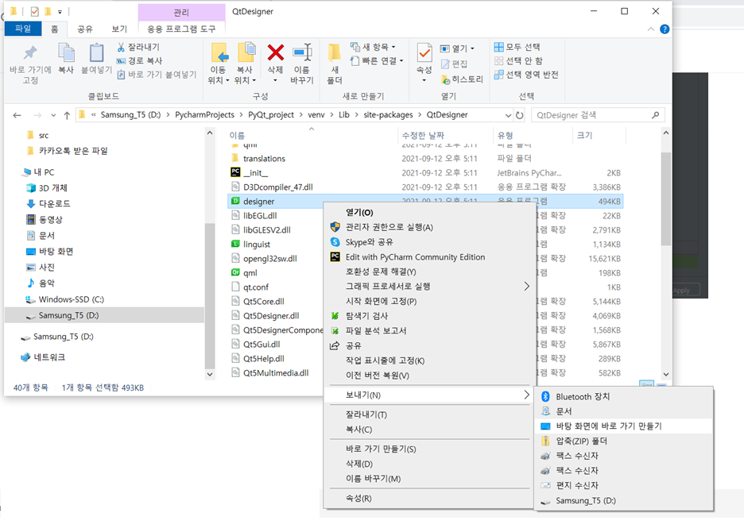The width and height of the screenshot is (744, 532).
Task: Select Windows-SSD (C:) in navigation pane
Action: pyautogui.click(x=72, y=299)
